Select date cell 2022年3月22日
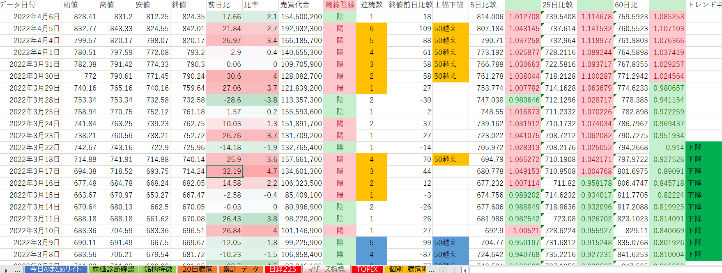The width and height of the screenshot is (722, 273). click(x=31, y=148)
